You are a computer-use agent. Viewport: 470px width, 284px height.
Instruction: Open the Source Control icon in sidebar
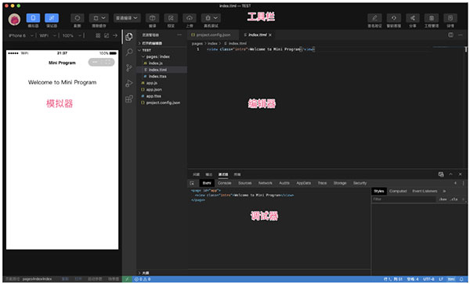click(x=129, y=67)
